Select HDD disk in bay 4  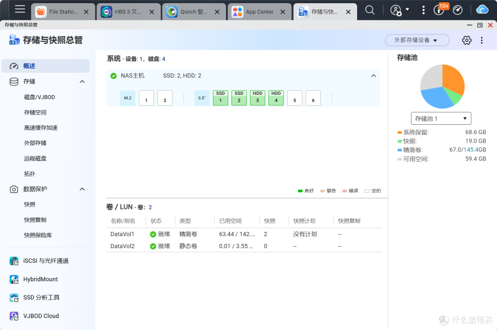coord(276,98)
